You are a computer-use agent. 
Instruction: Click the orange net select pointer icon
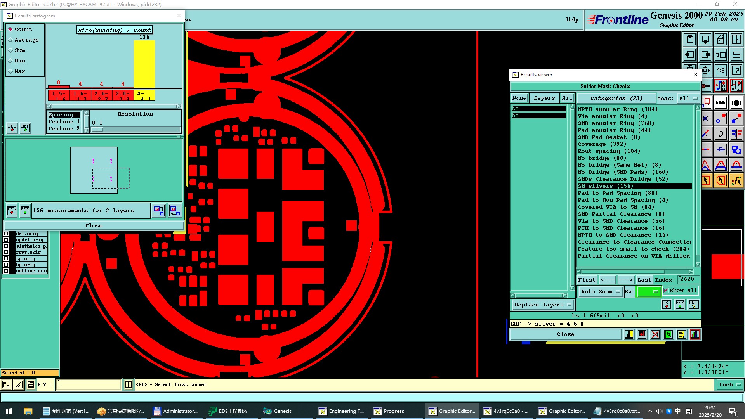tap(736, 180)
